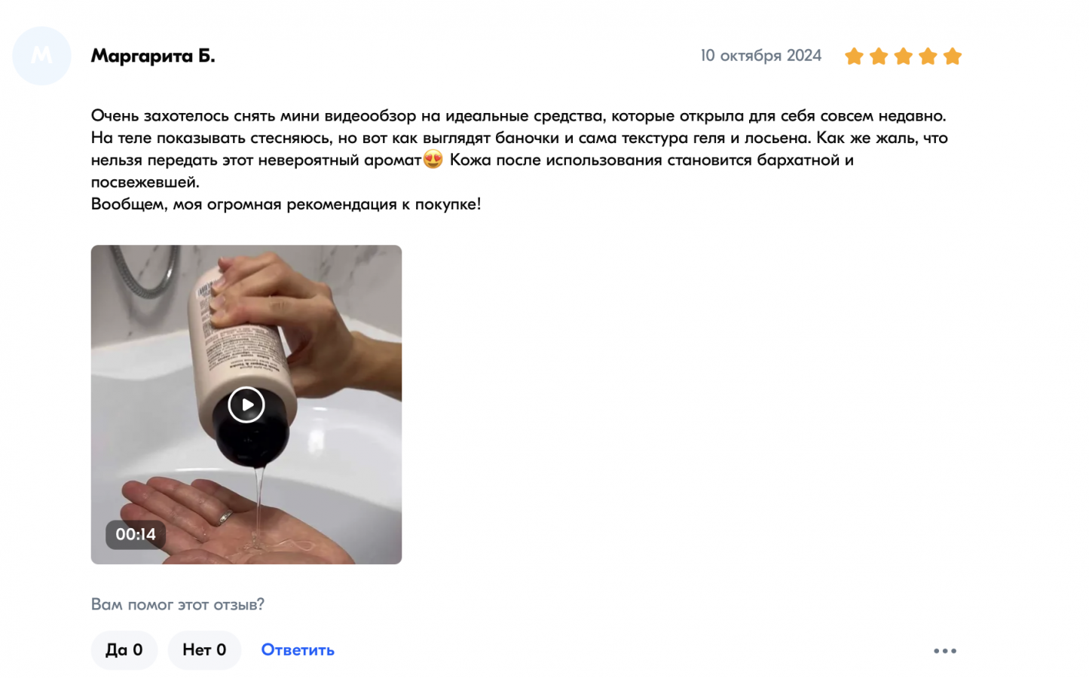Click the heart-eyes emoji in review

coord(433,159)
